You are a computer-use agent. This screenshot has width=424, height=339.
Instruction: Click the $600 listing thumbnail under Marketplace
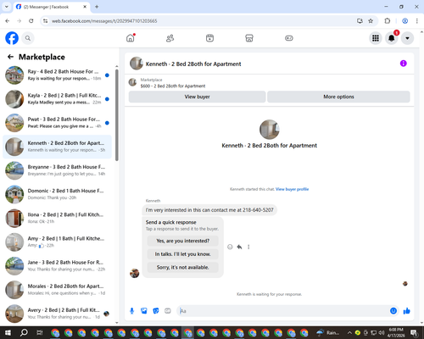(x=132, y=82)
